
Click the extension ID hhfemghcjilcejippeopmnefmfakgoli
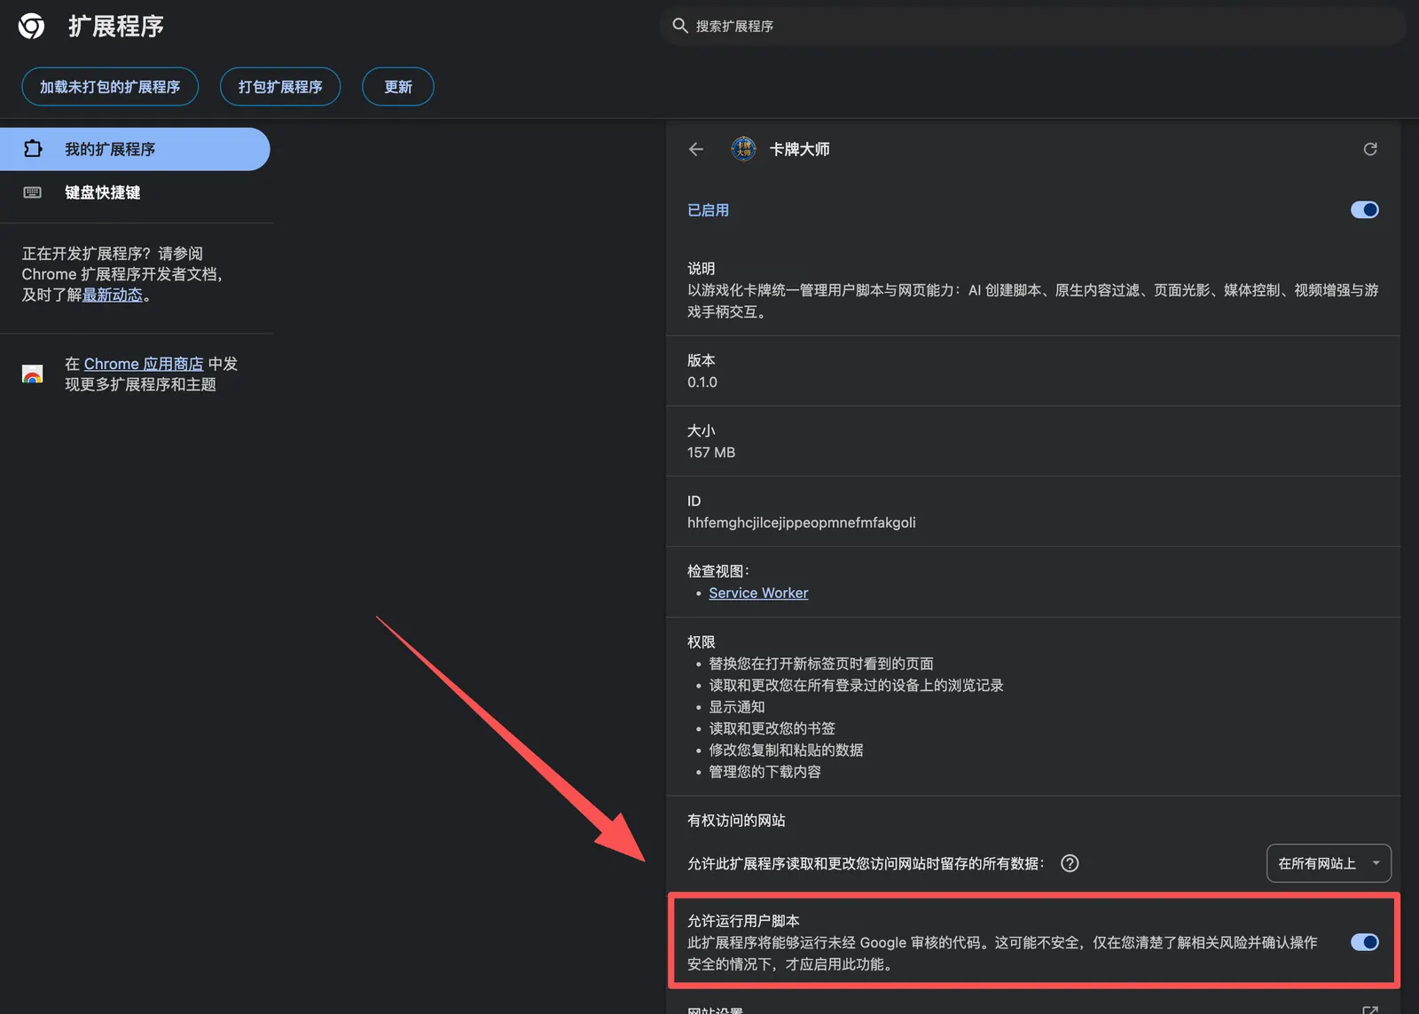pos(802,523)
